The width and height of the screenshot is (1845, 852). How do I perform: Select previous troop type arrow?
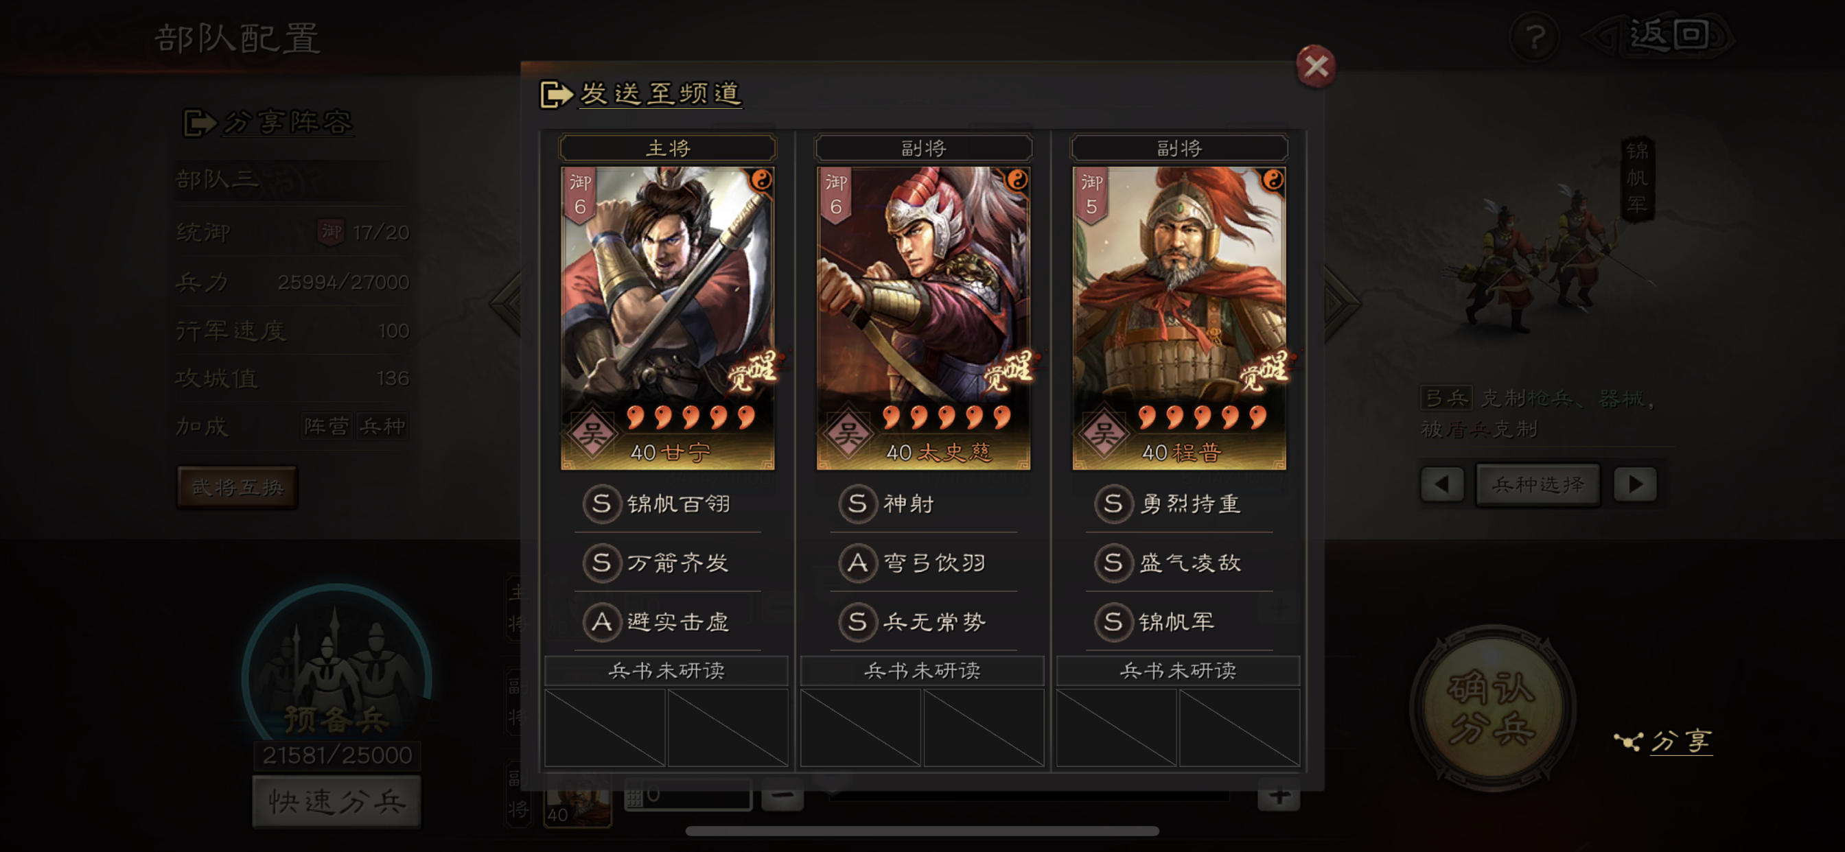[1441, 485]
